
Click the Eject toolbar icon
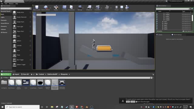[x=127, y=7]
